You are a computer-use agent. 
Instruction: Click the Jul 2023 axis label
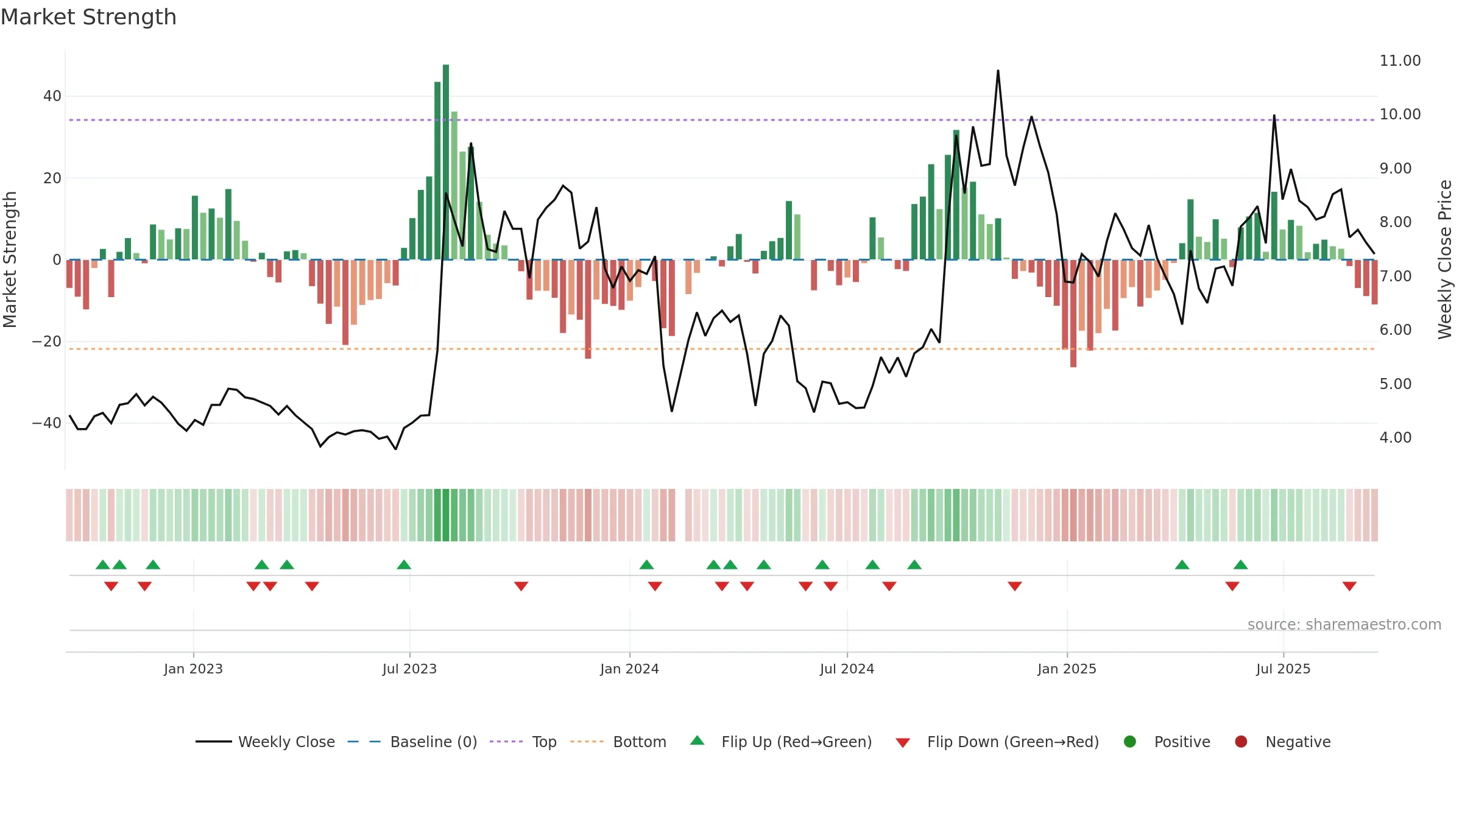[409, 669]
